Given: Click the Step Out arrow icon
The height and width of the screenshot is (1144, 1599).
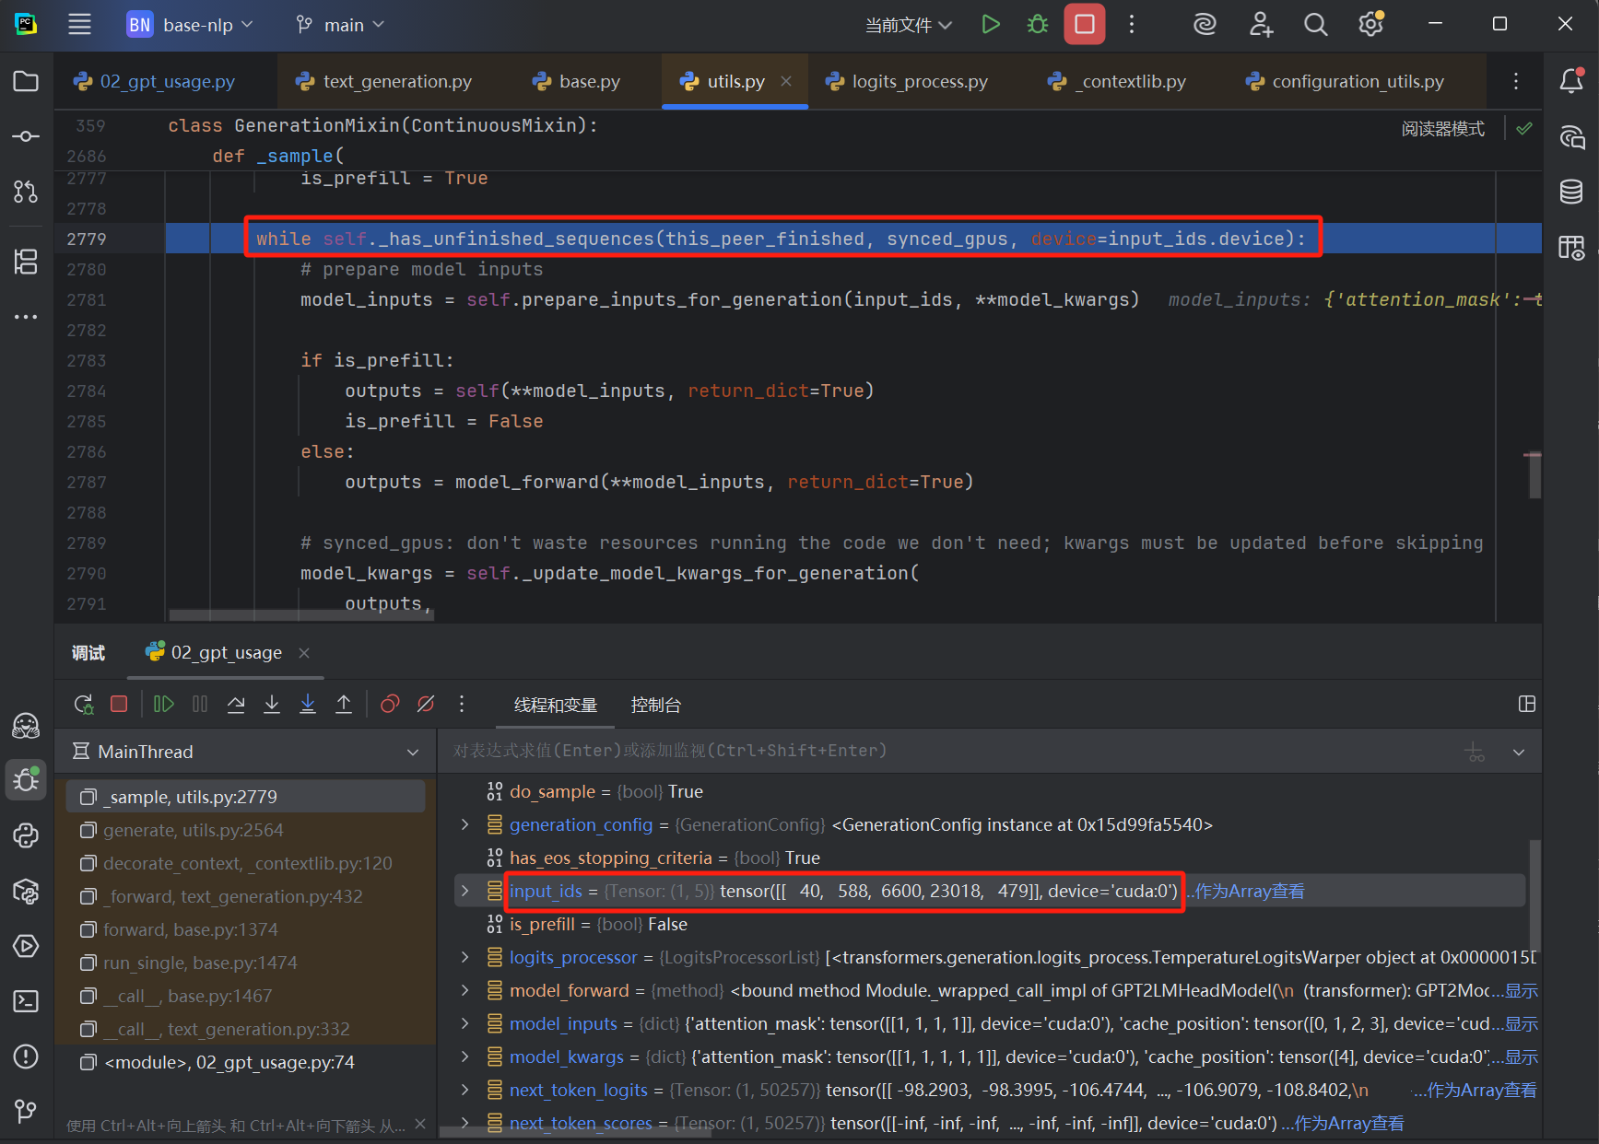Looking at the screenshot, I should tap(344, 705).
